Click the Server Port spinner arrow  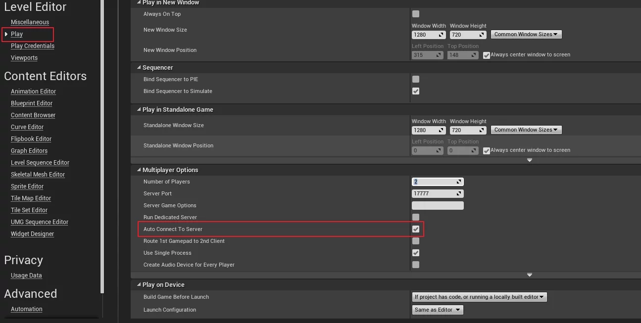tap(459, 193)
